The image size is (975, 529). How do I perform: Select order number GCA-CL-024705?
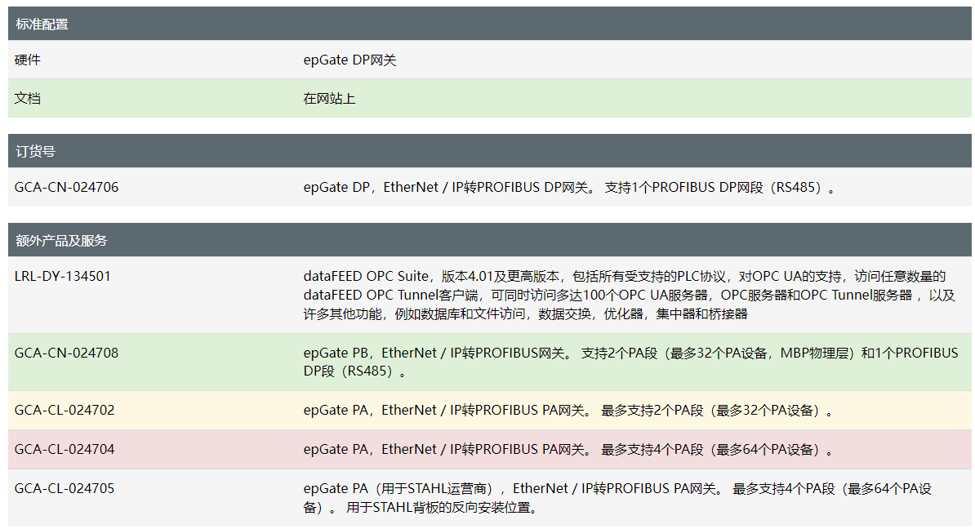(65, 488)
